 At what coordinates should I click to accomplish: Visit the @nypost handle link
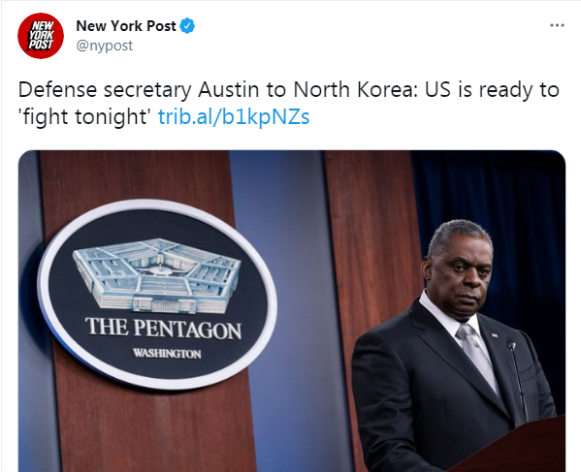point(105,46)
